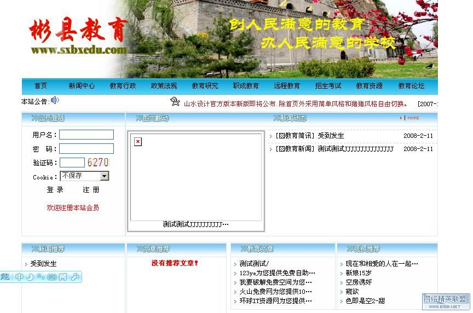Click the 教育简讯 category tag

(x=295, y=136)
